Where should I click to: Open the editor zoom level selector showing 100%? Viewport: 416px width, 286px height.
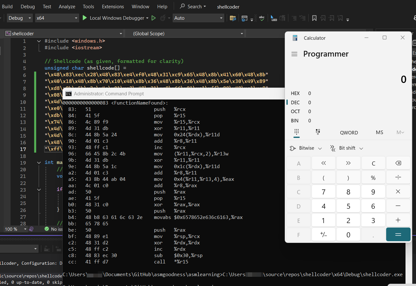tap(14, 229)
